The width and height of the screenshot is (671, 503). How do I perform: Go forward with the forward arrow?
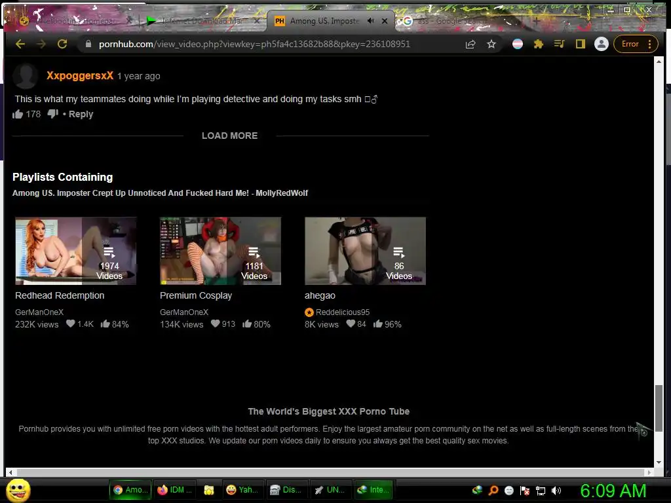(41, 44)
